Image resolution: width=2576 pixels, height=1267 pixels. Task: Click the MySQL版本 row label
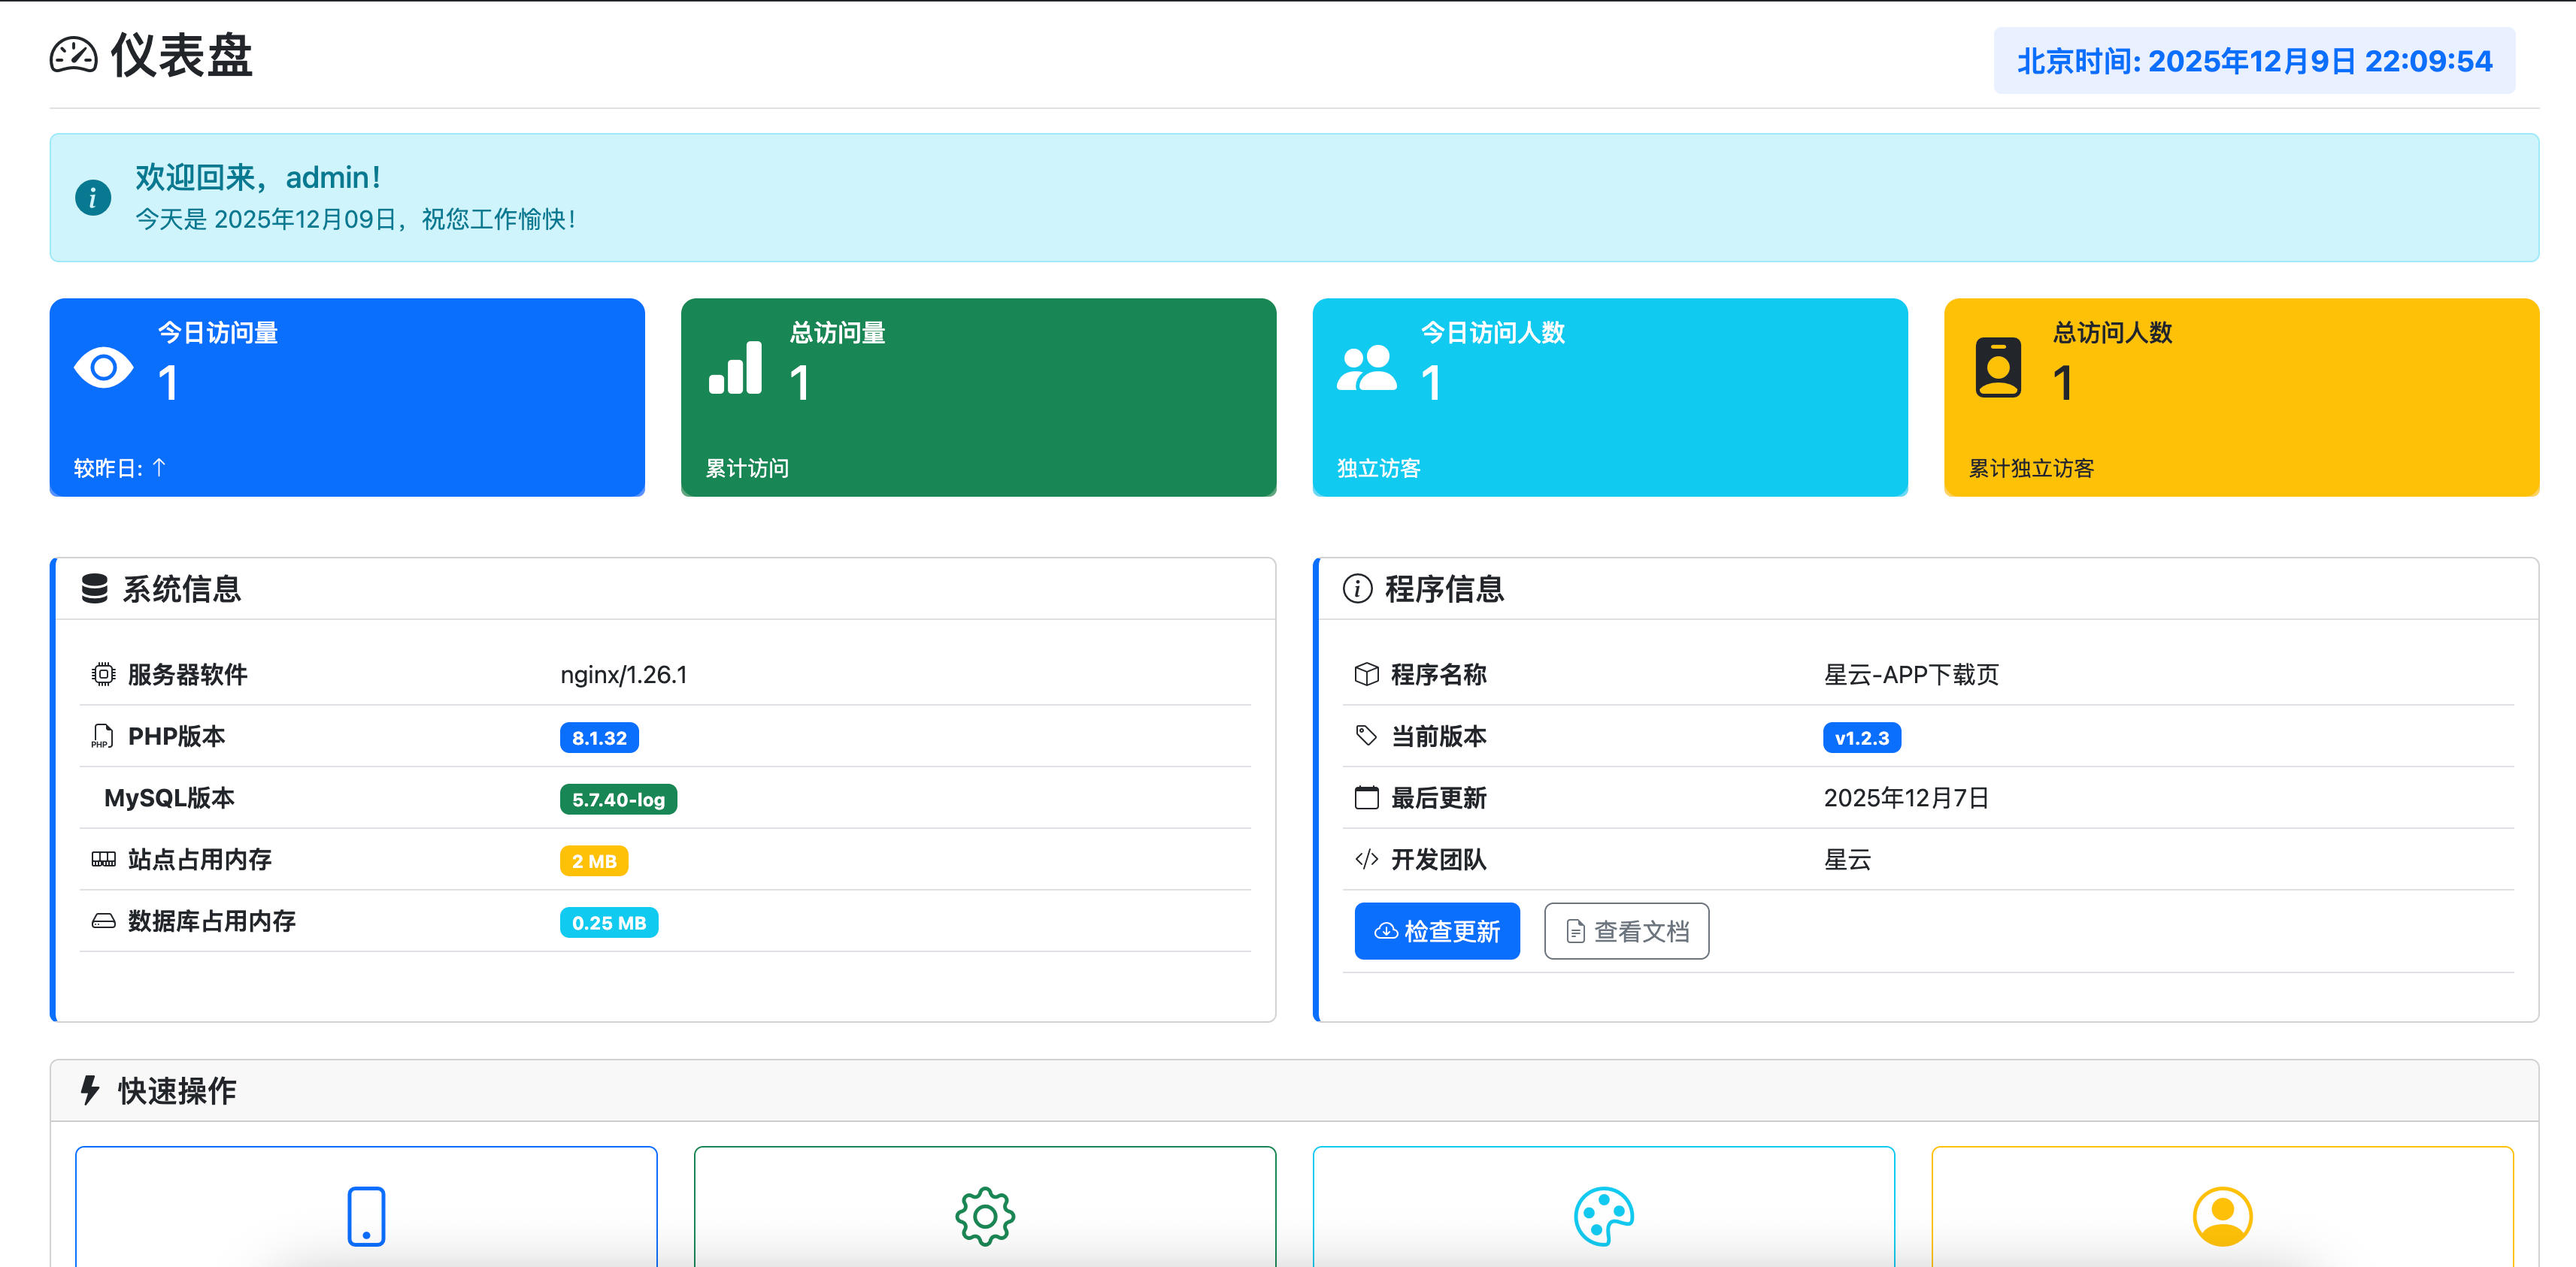[169, 797]
